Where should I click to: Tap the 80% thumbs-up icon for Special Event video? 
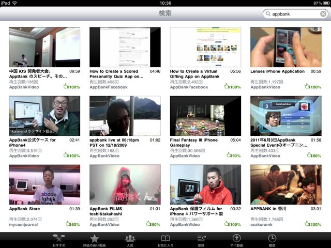pyautogui.click(x=309, y=155)
